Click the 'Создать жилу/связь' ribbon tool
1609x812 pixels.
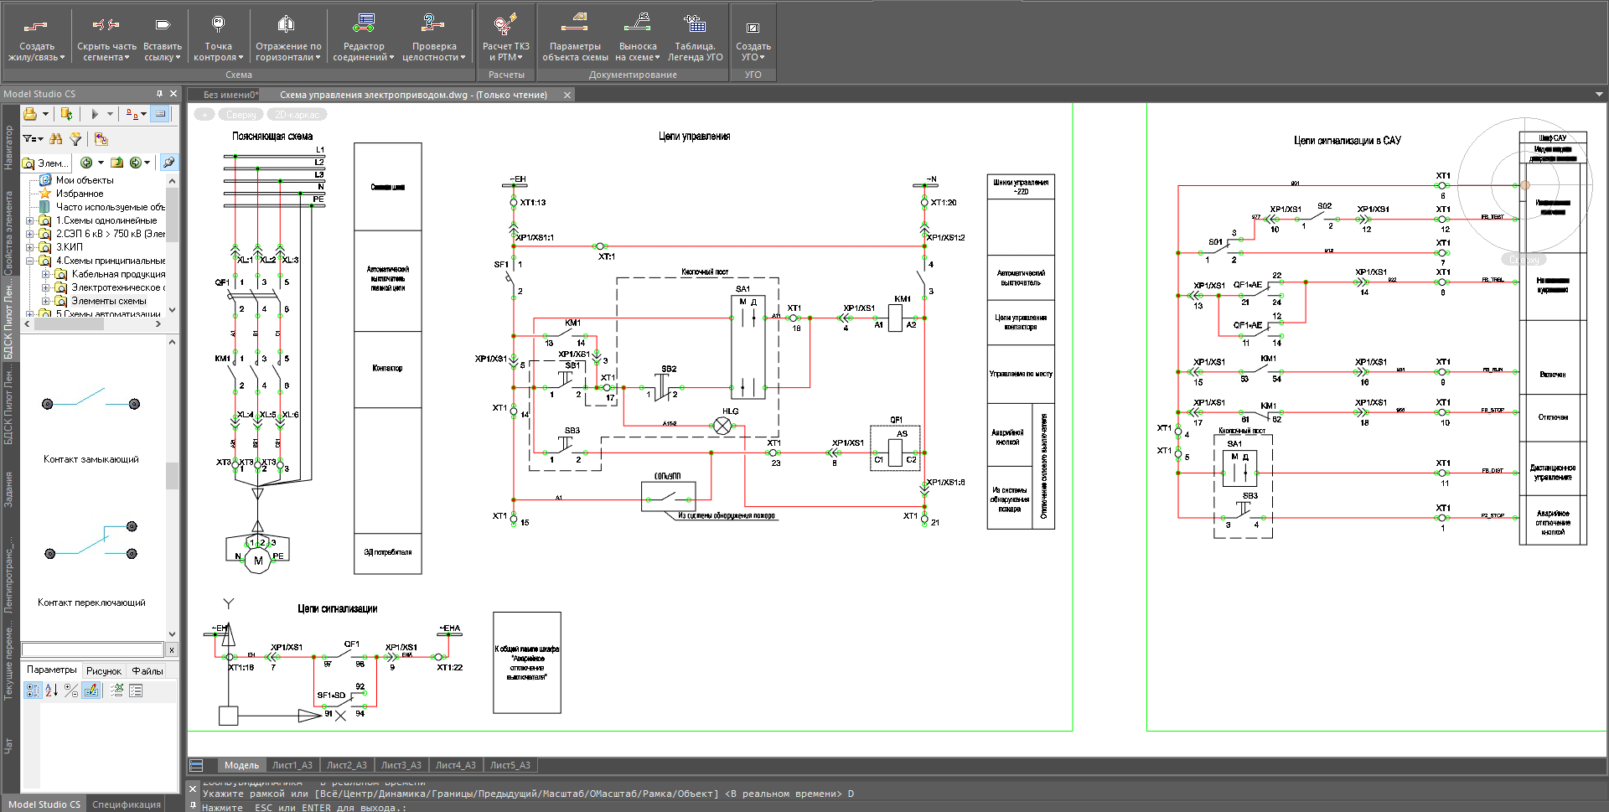click(34, 39)
